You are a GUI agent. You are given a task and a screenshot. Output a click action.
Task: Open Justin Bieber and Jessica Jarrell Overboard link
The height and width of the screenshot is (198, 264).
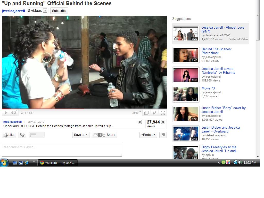221,129
